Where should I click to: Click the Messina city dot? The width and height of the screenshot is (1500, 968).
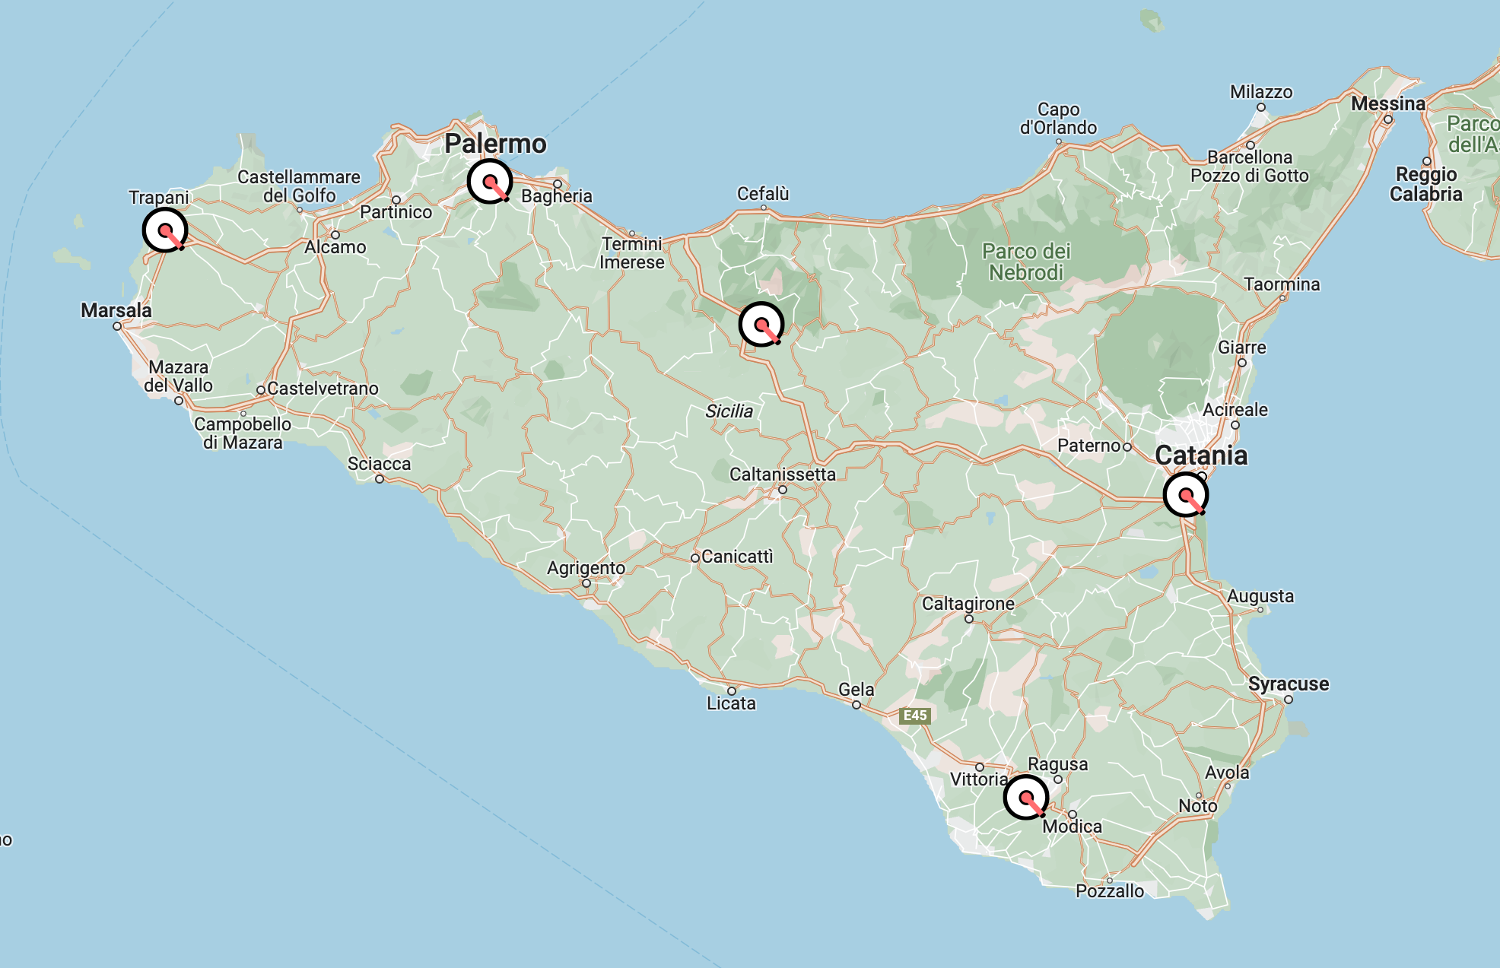coord(1388,119)
